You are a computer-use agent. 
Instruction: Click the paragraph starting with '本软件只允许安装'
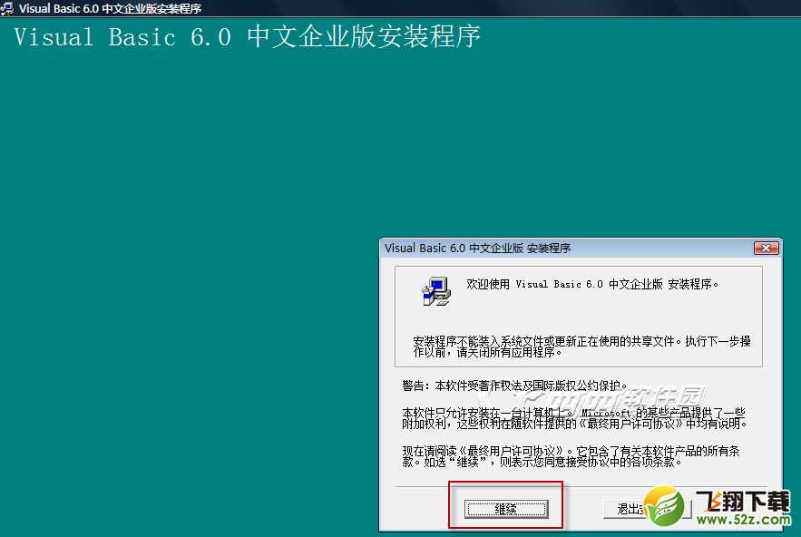(x=575, y=418)
